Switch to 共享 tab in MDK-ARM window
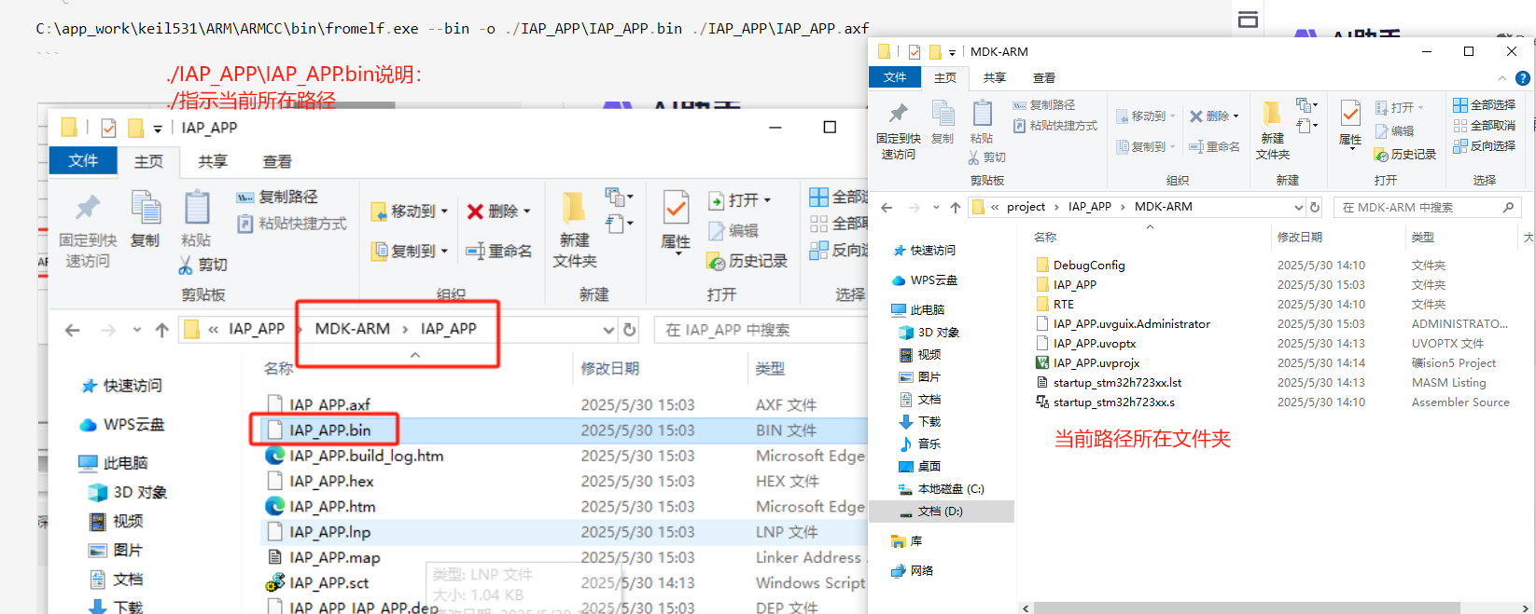Viewport: 1536px width, 614px height. [995, 78]
